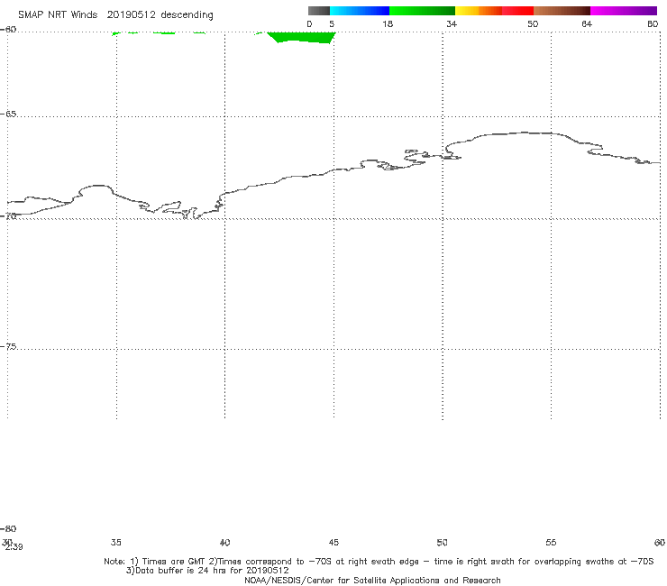Click the longitude label '45'
Viewport: 667px width, 586px height.
click(x=333, y=542)
